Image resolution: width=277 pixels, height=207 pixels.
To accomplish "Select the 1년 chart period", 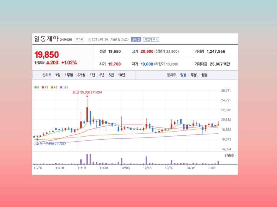I will [92, 75].
